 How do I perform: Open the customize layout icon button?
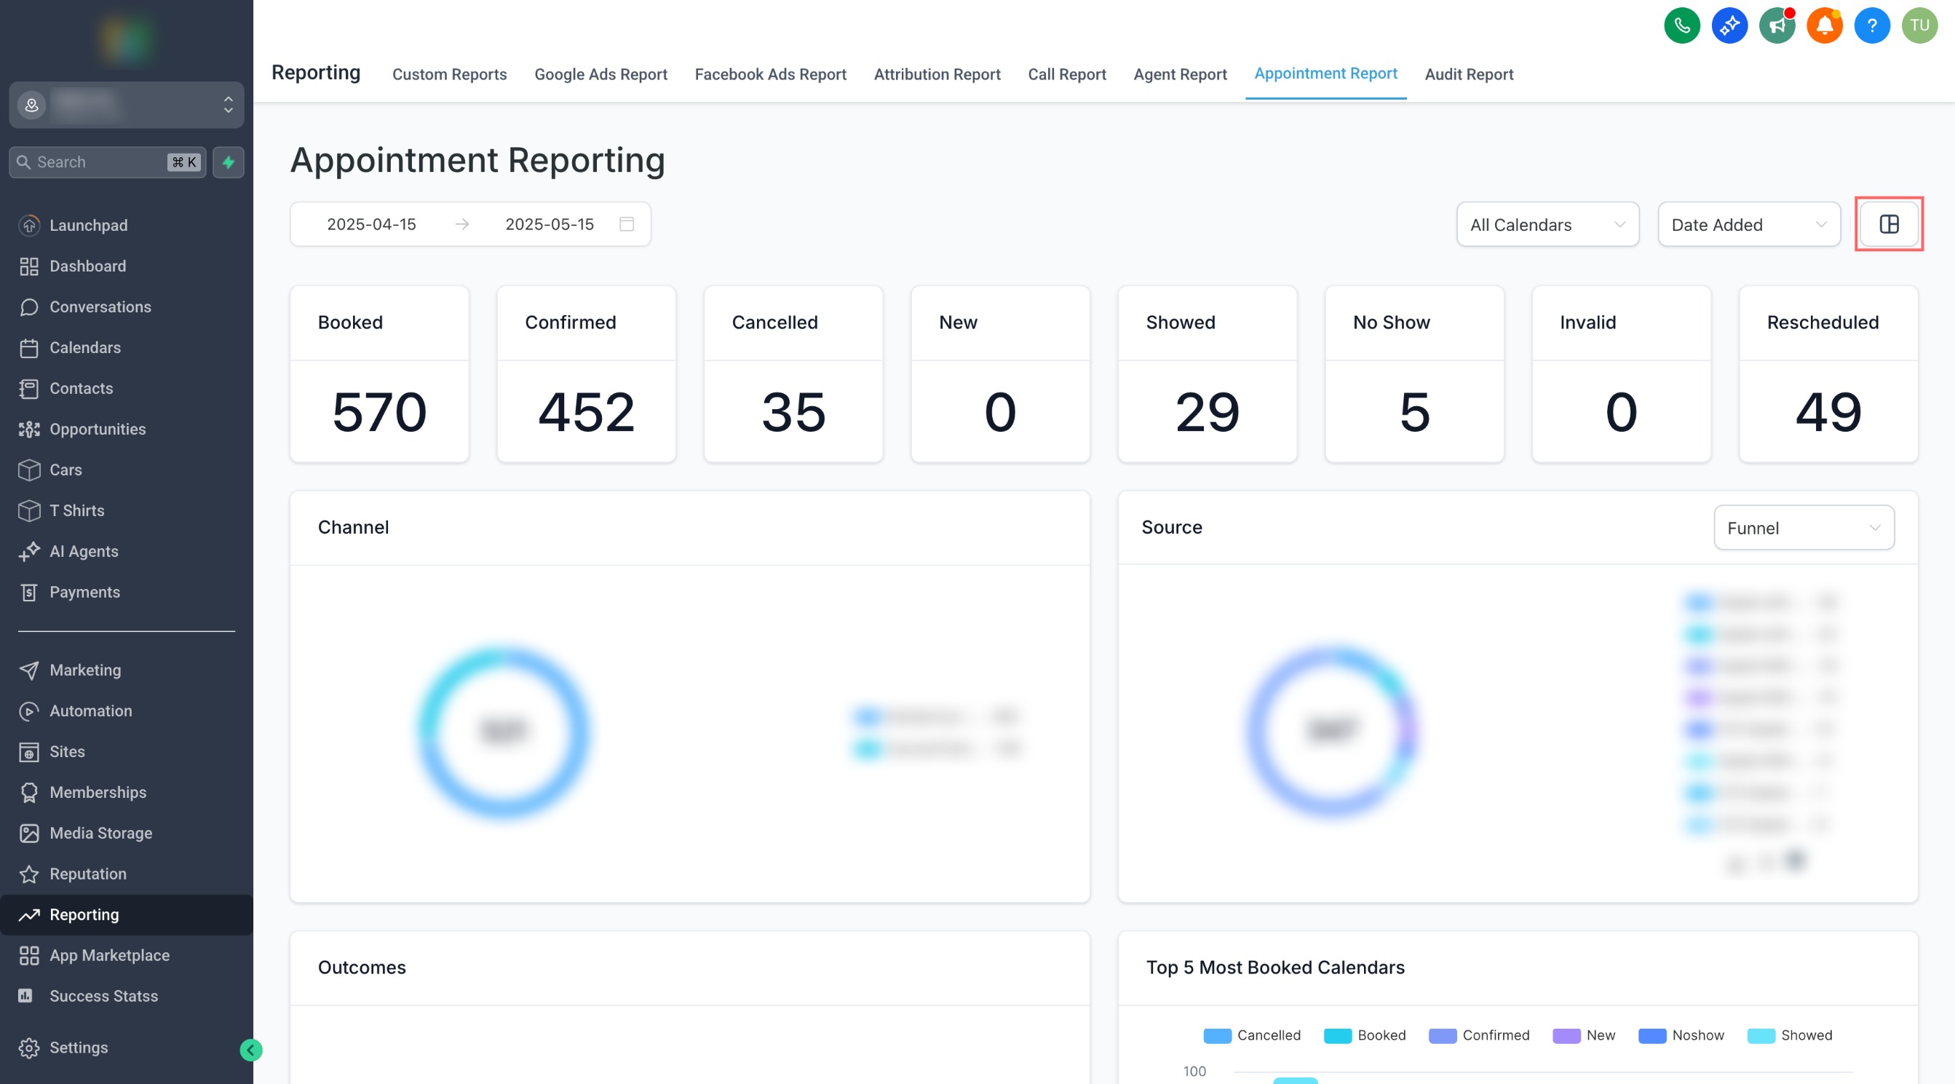1888,224
